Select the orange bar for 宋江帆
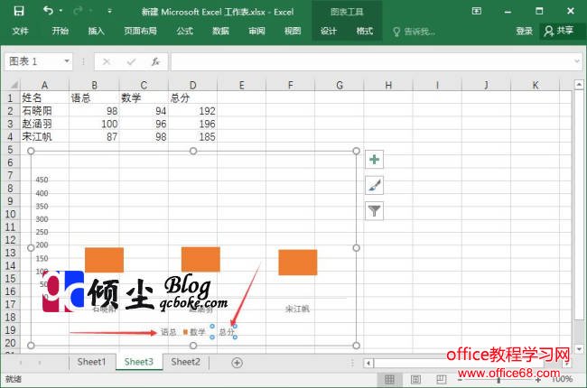 pos(298,263)
